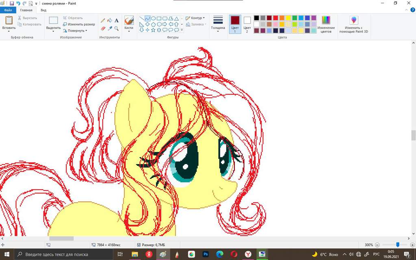The image size is (416, 260).
Task: Open Customize Quick Access Toolbar dropdown
Action: pyautogui.click(x=36, y=4)
